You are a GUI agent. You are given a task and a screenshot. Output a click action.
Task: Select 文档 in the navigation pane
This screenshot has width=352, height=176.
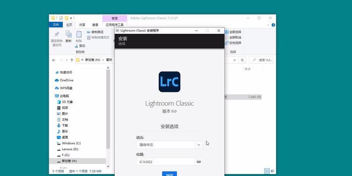(65, 120)
